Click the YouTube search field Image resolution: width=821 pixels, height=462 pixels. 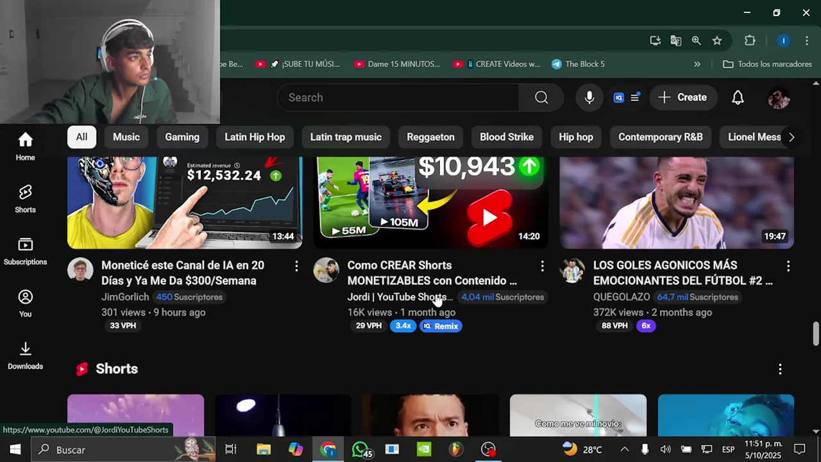click(398, 98)
